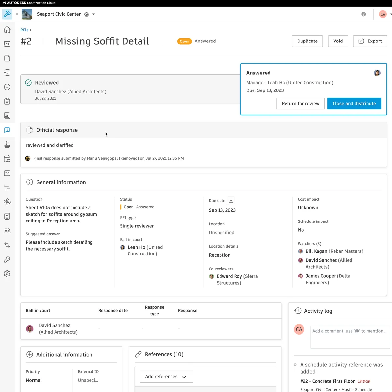392x392 pixels.
Task: Click the Additional information plus icon
Action: click(x=29, y=355)
